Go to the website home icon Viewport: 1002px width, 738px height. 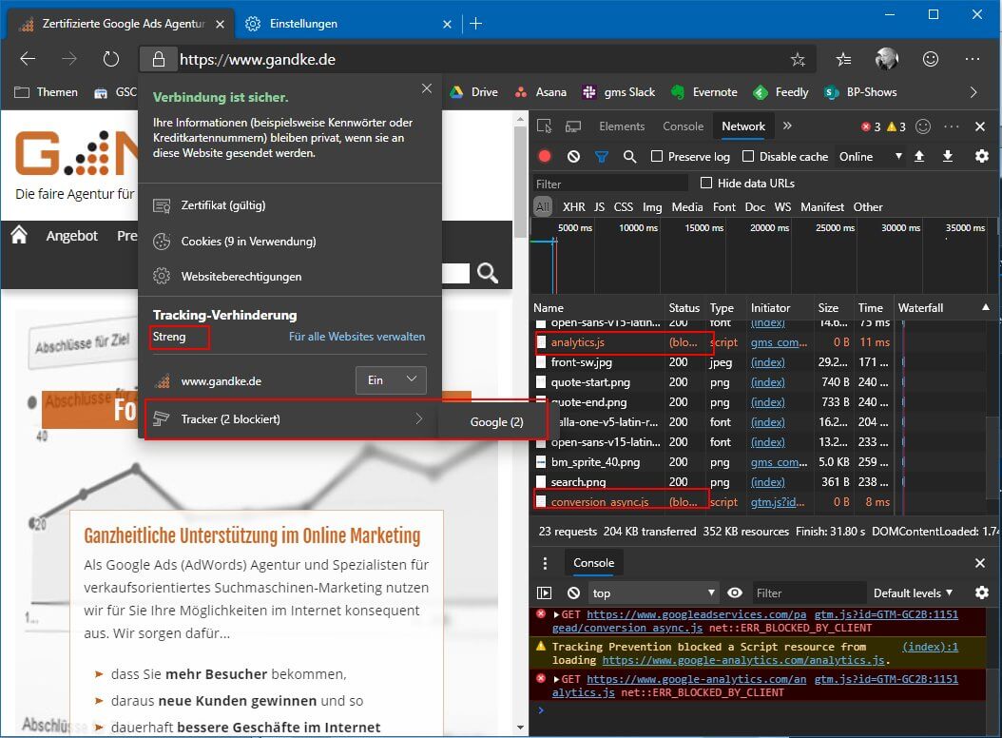(x=19, y=235)
